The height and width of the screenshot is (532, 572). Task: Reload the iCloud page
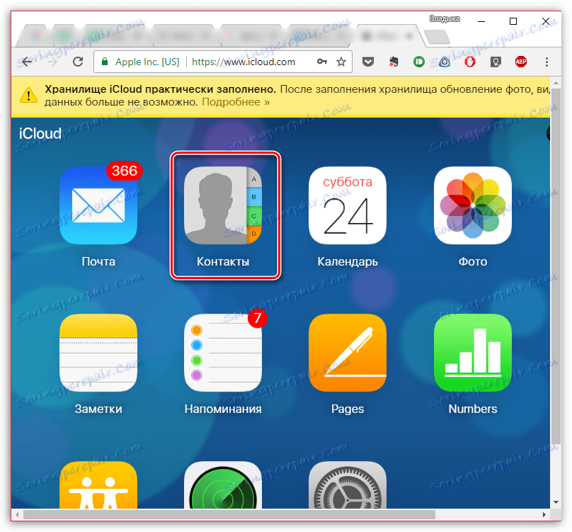click(78, 62)
